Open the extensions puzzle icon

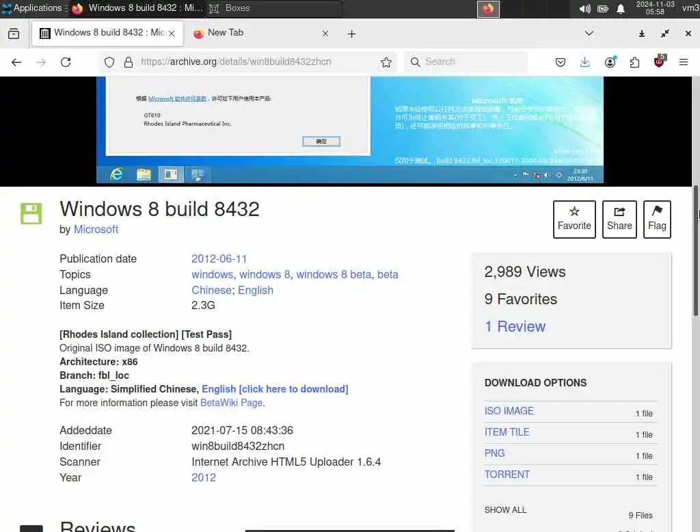[634, 62]
